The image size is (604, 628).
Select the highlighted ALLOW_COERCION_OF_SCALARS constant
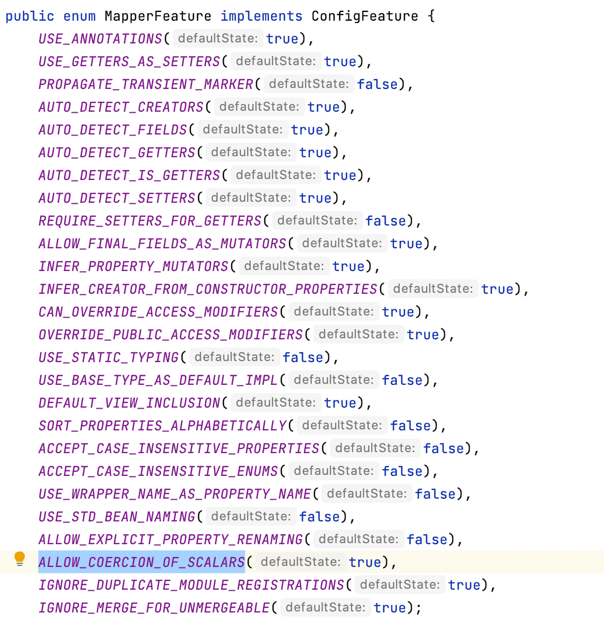(x=141, y=562)
